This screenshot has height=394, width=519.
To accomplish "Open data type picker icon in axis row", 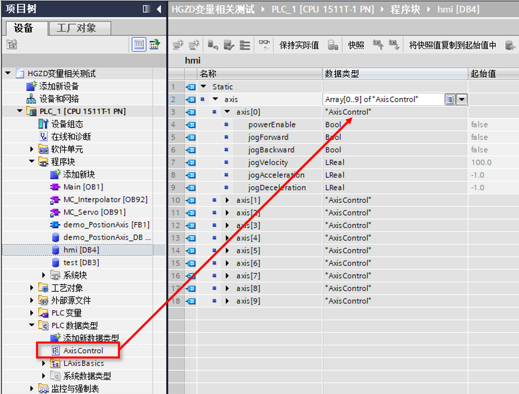I will [x=450, y=100].
